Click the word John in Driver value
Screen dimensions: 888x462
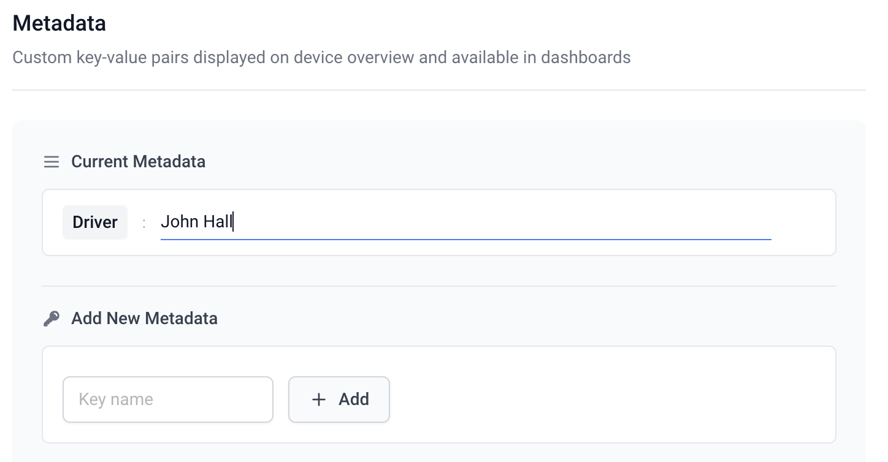point(179,222)
